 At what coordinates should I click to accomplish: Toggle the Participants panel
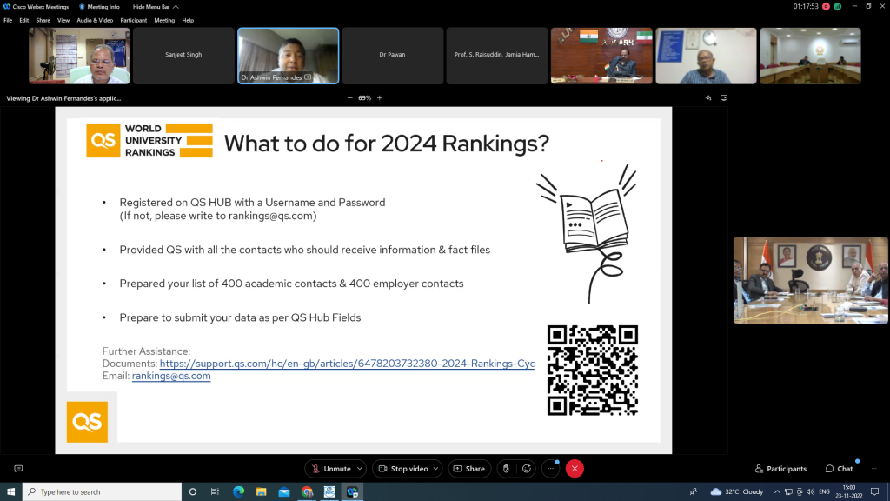780,469
